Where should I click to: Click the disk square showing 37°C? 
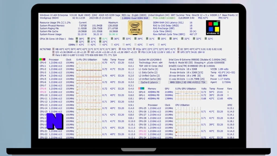coord(88,38)
